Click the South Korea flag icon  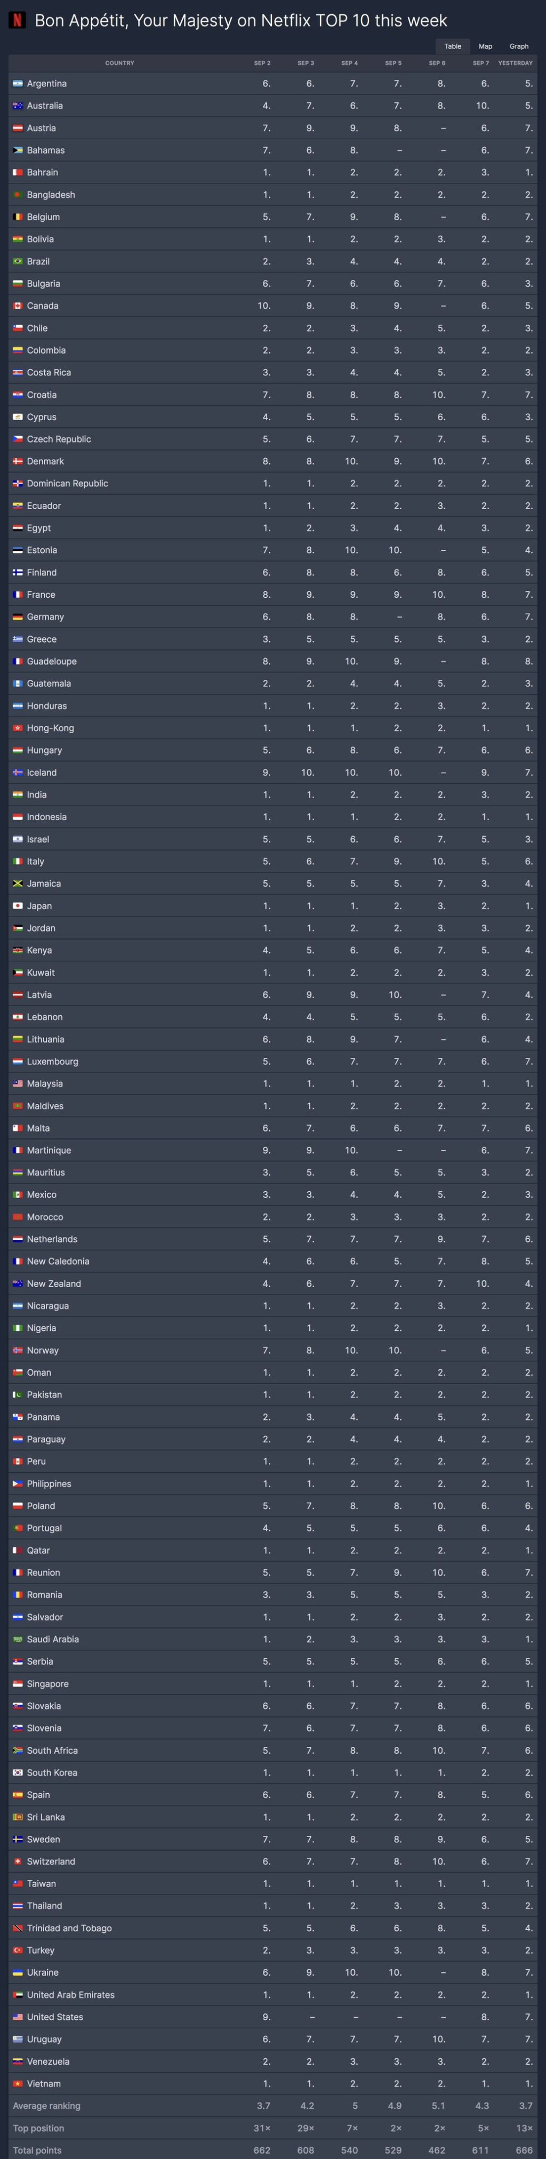pos(18,1772)
